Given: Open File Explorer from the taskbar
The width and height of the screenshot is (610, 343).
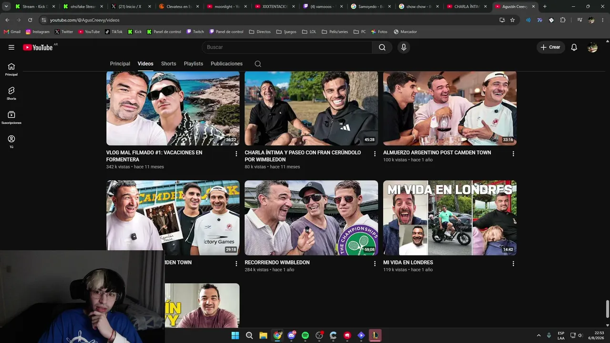Looking at the screenshot, I should pyautogui.click(x=263, y=335).
